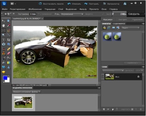The image size is (146, 116).
Task: Open the Нормальный mode dropdown
Action: [72, 14]
